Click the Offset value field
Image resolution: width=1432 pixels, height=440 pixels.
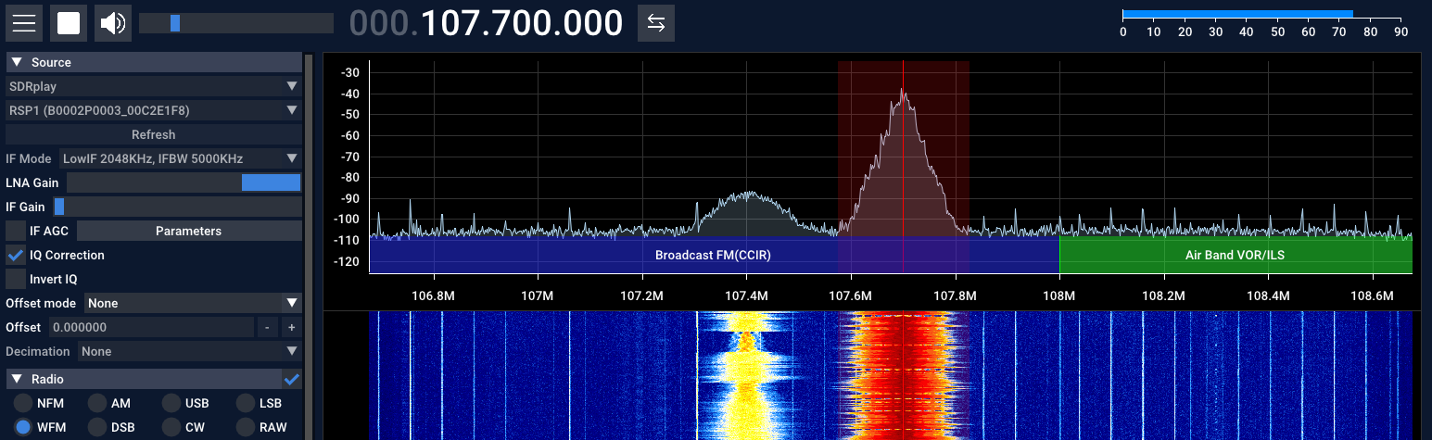151,327
